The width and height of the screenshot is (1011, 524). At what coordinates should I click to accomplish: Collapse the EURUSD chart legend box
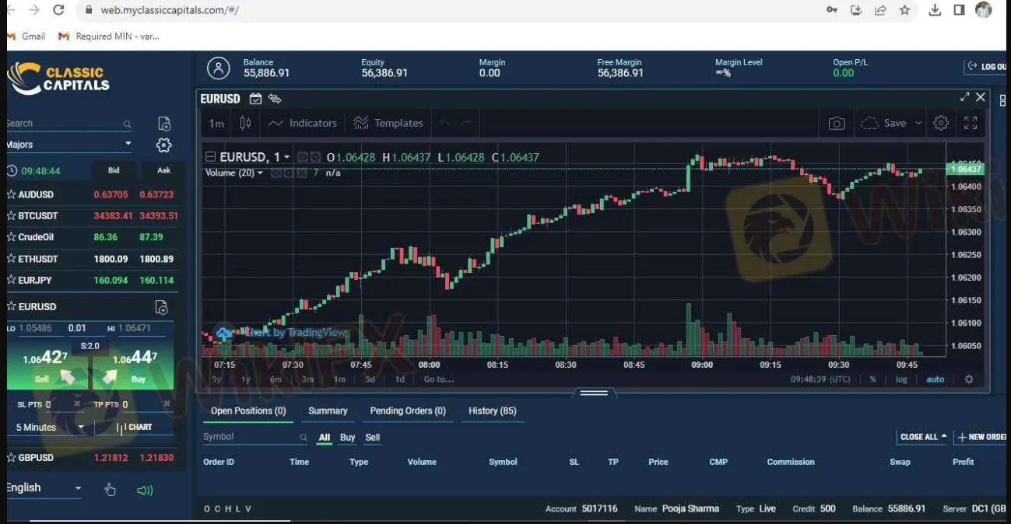[x=211, y=157]
